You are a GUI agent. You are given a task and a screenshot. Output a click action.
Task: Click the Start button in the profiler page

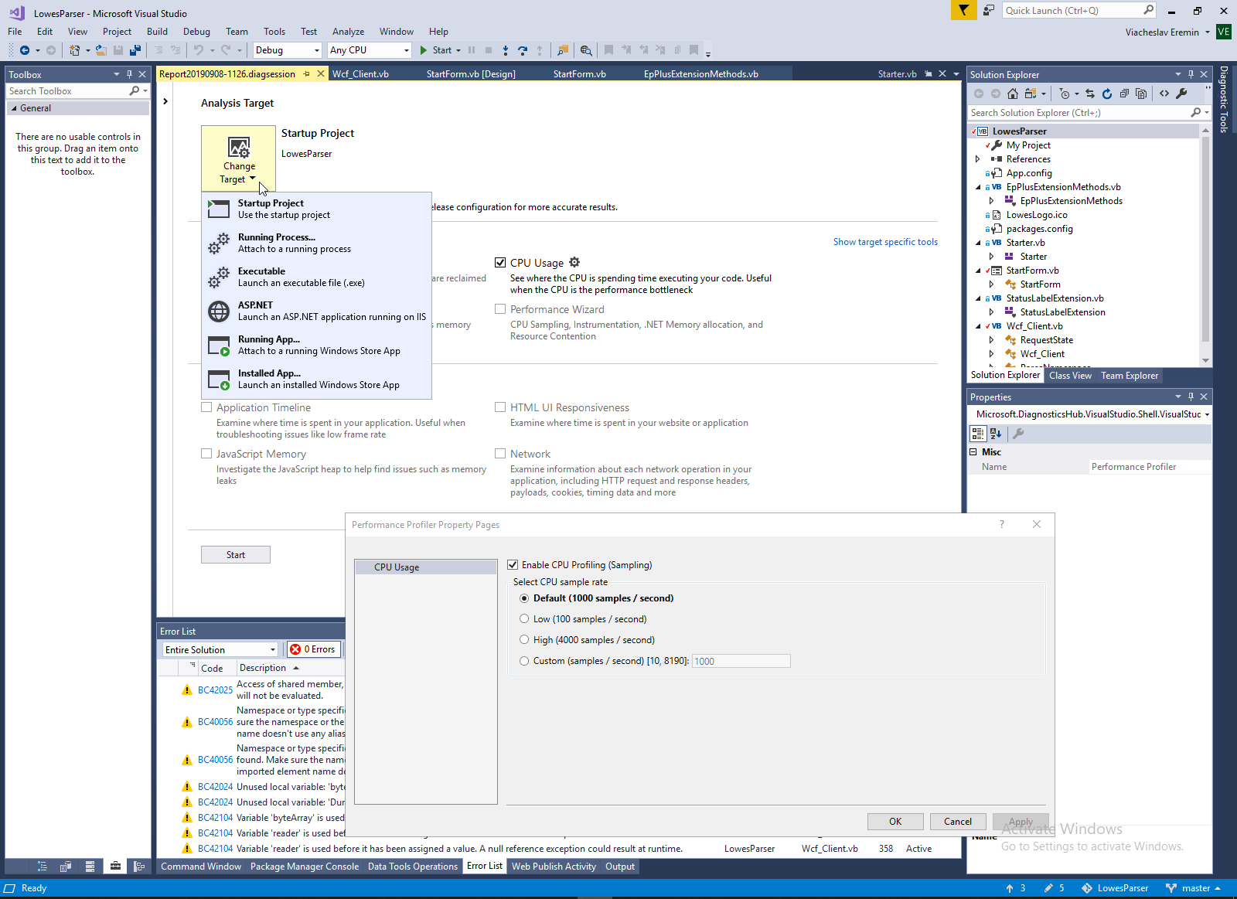(x=236, y=555)
